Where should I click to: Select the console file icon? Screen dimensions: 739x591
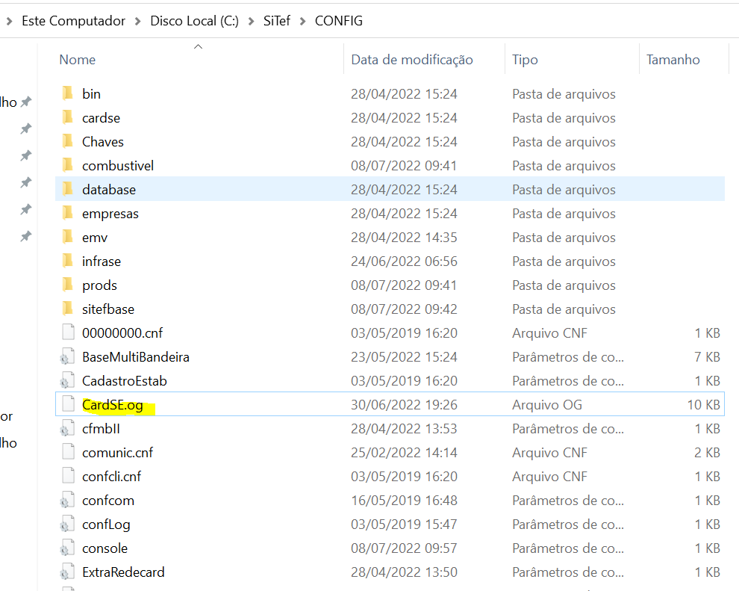[x=67, y=548]
